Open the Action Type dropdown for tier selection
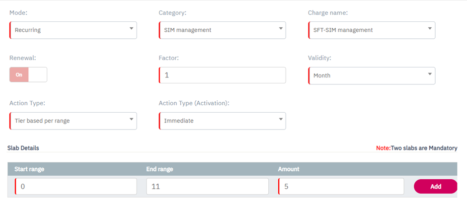This screenshot has width=467, height=208. click(x=73, y=121)
